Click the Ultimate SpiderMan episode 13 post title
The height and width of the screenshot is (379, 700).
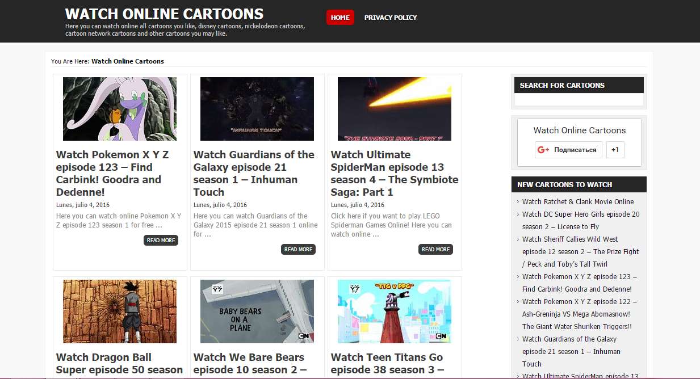[x=395, y=173]
